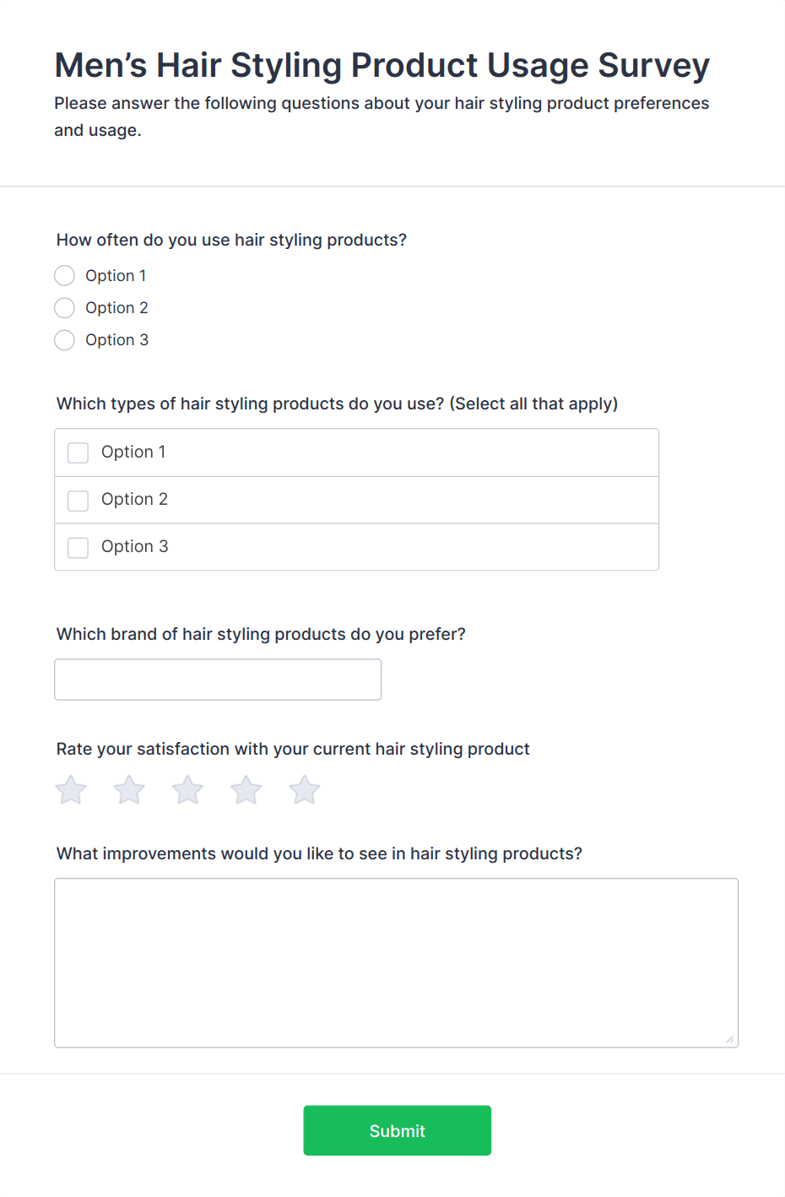Submit the survey form

tap(397, 1130)
